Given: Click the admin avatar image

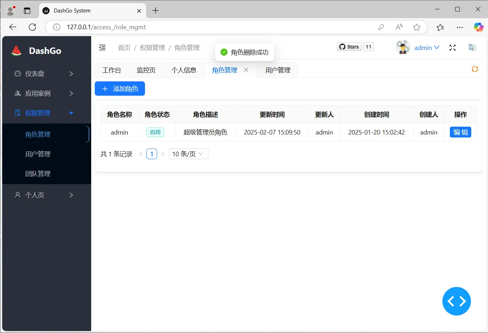Looking at the screenshot, I should point(403,47).
